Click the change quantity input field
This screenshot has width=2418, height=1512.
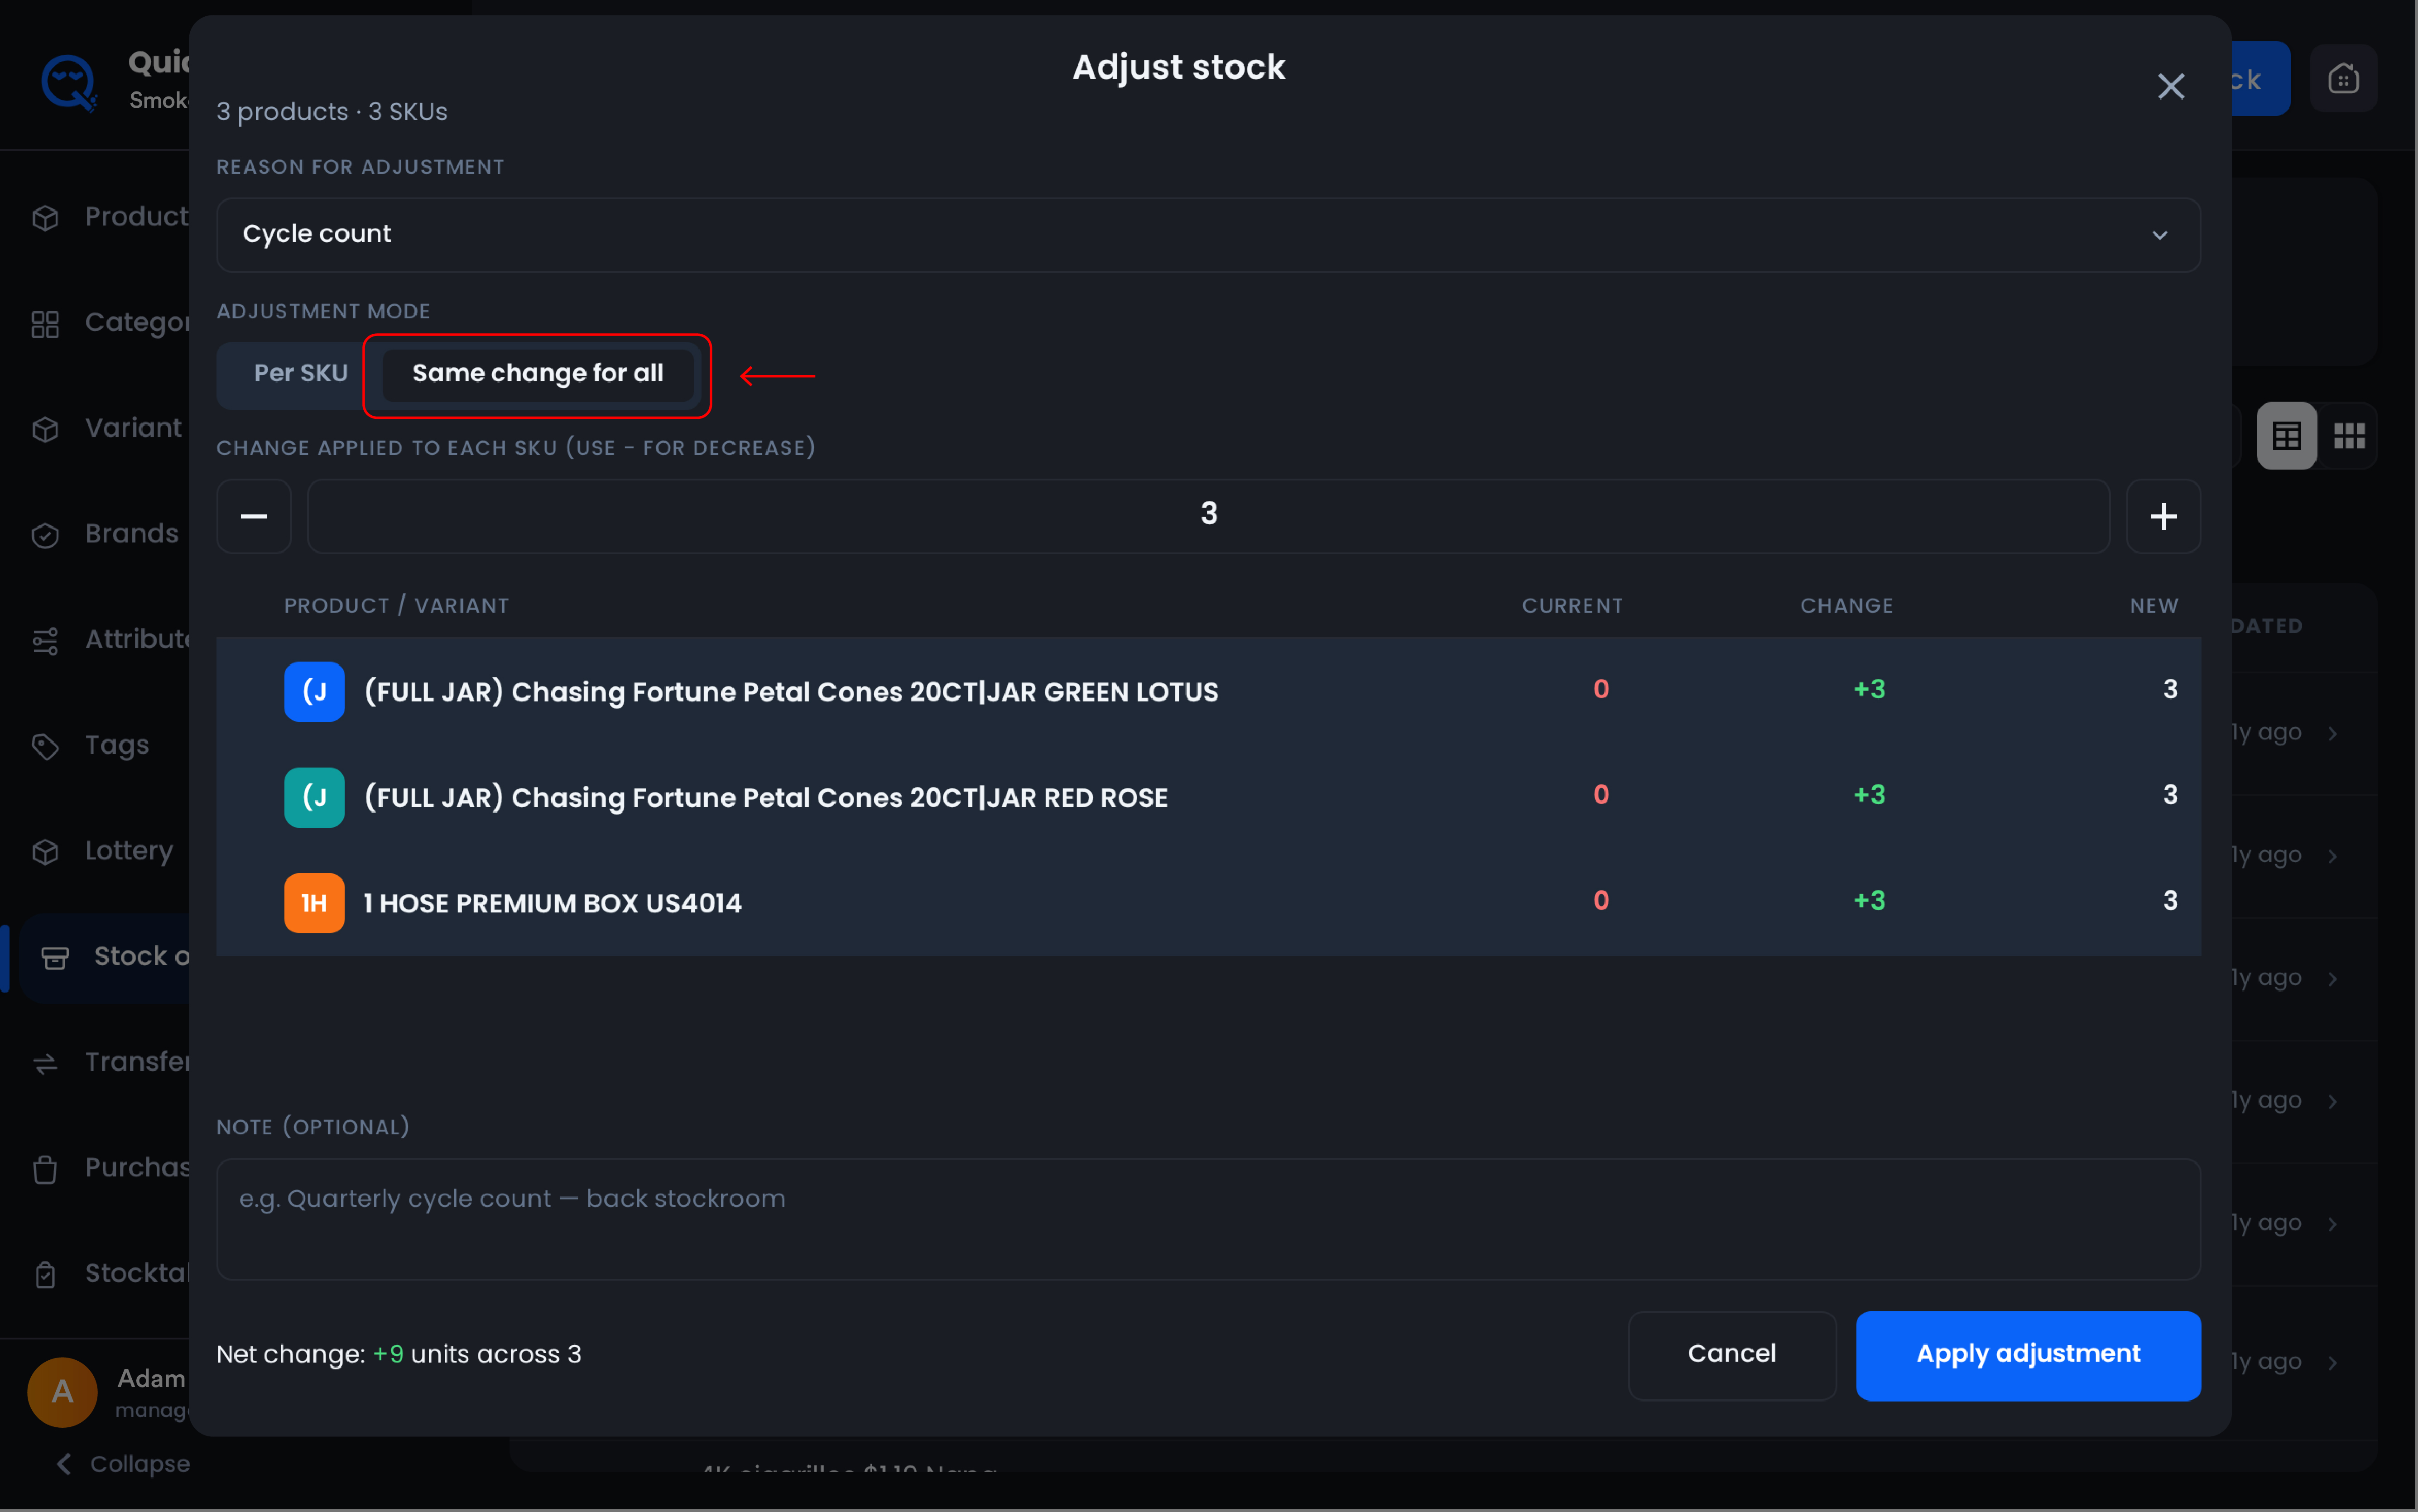(1208, 516)
